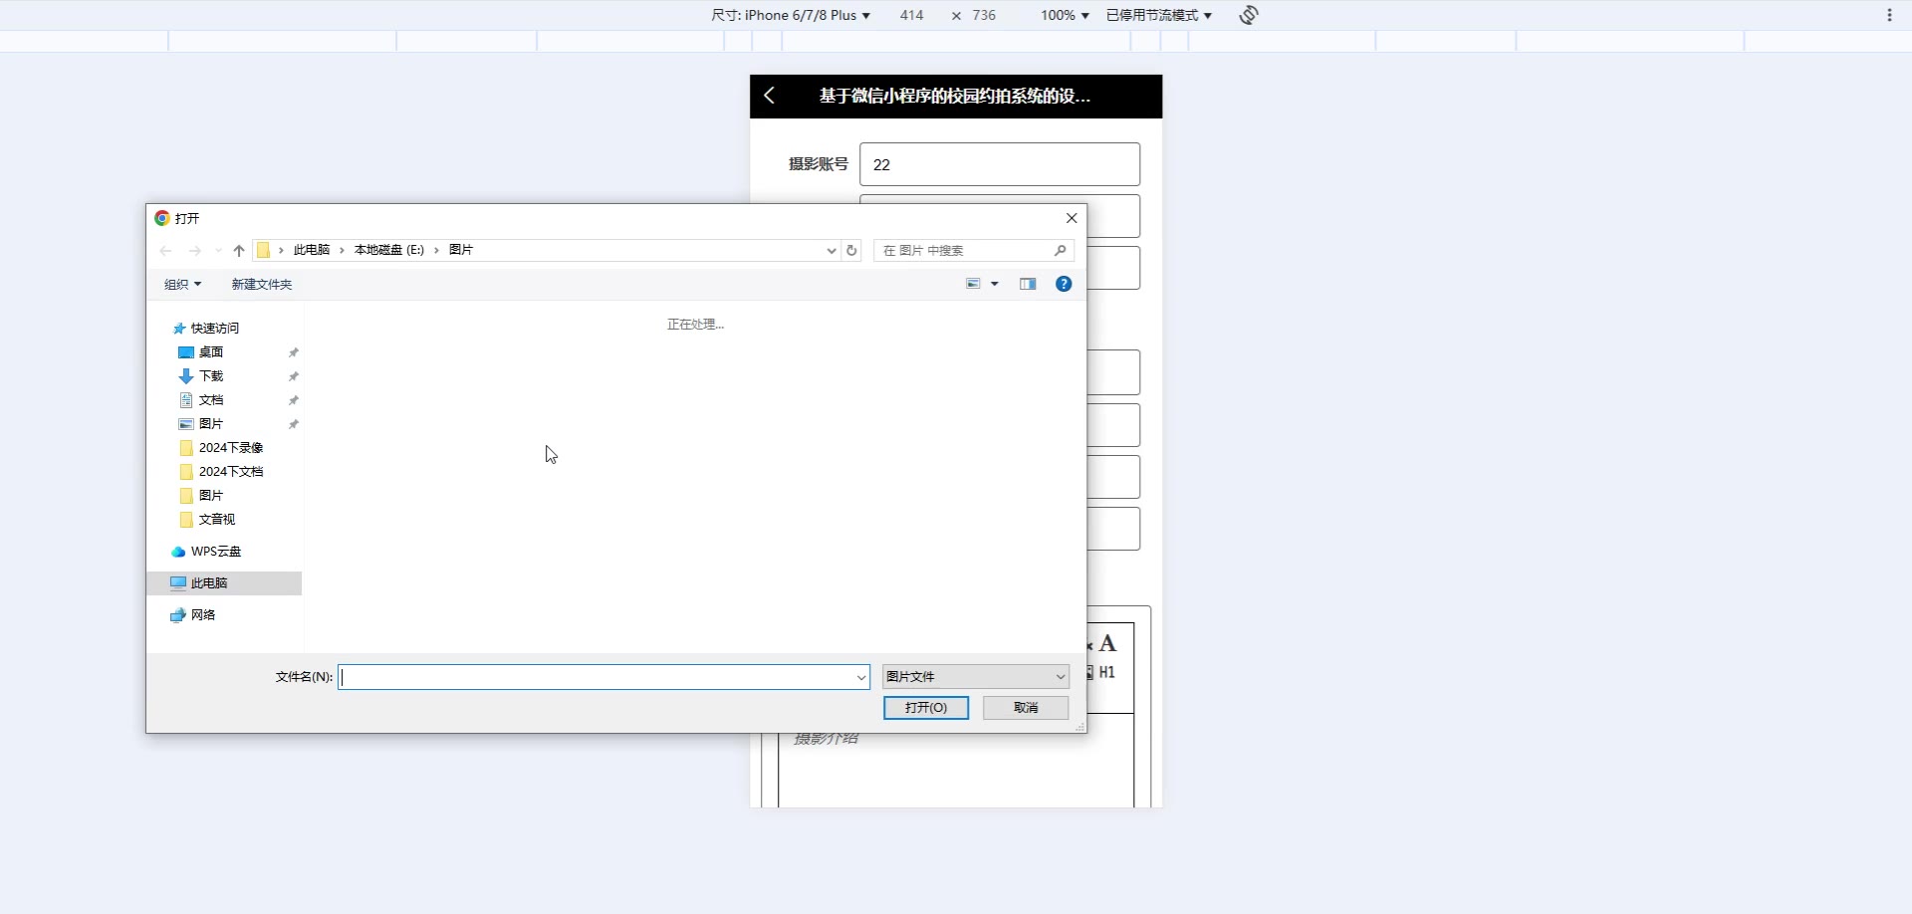
Task: Click the 摄影介绍 text area
Action: 956,762
